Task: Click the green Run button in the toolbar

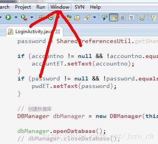Action: (x=8, y=17)
